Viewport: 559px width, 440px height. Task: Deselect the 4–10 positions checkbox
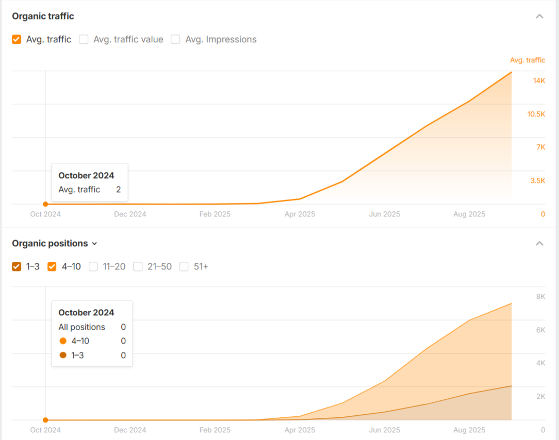click(x=52, y=266)
